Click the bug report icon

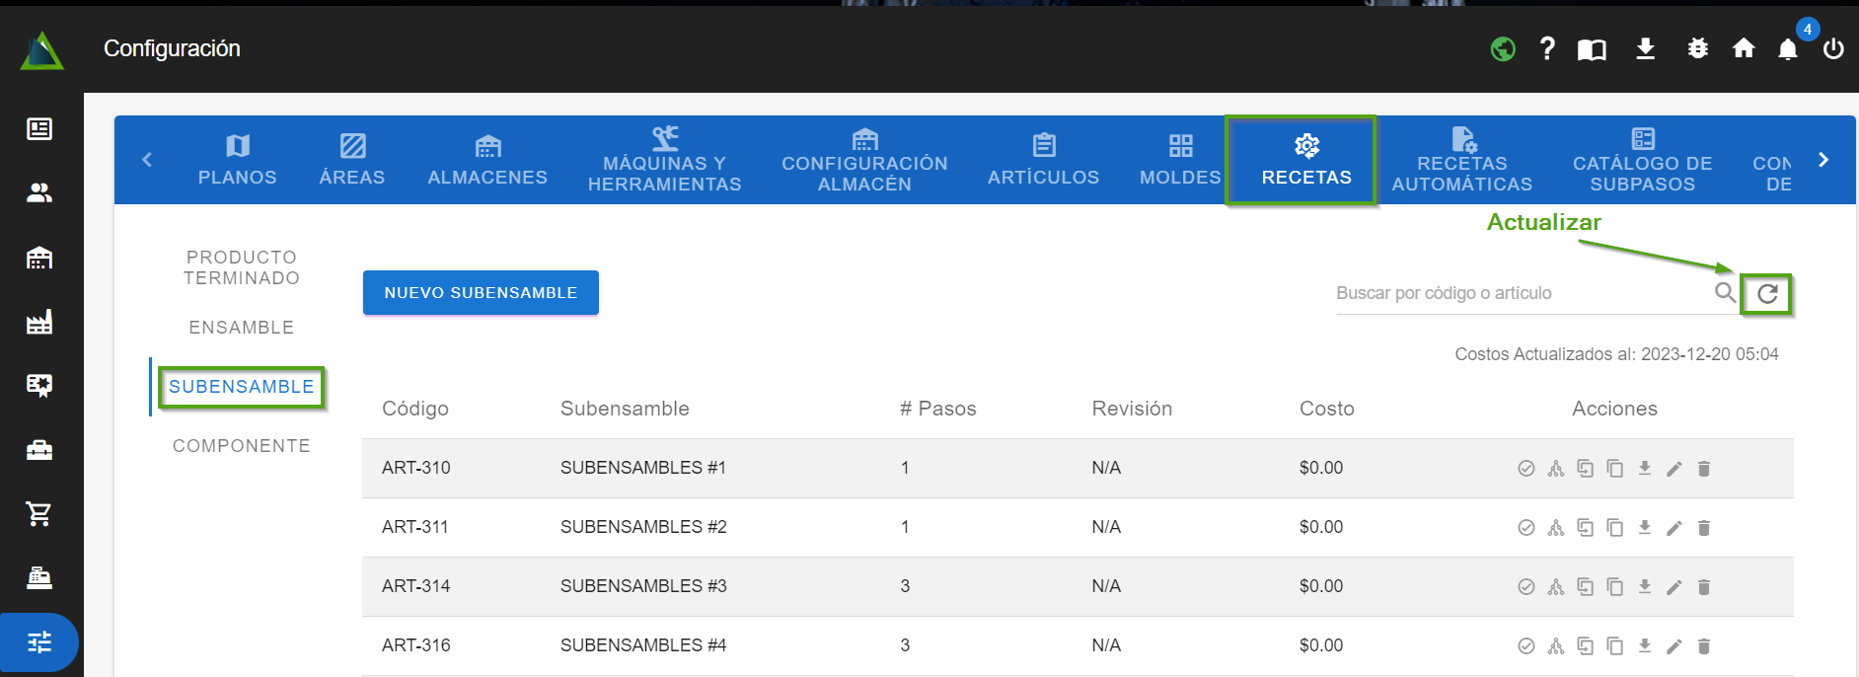(1697, 48)
